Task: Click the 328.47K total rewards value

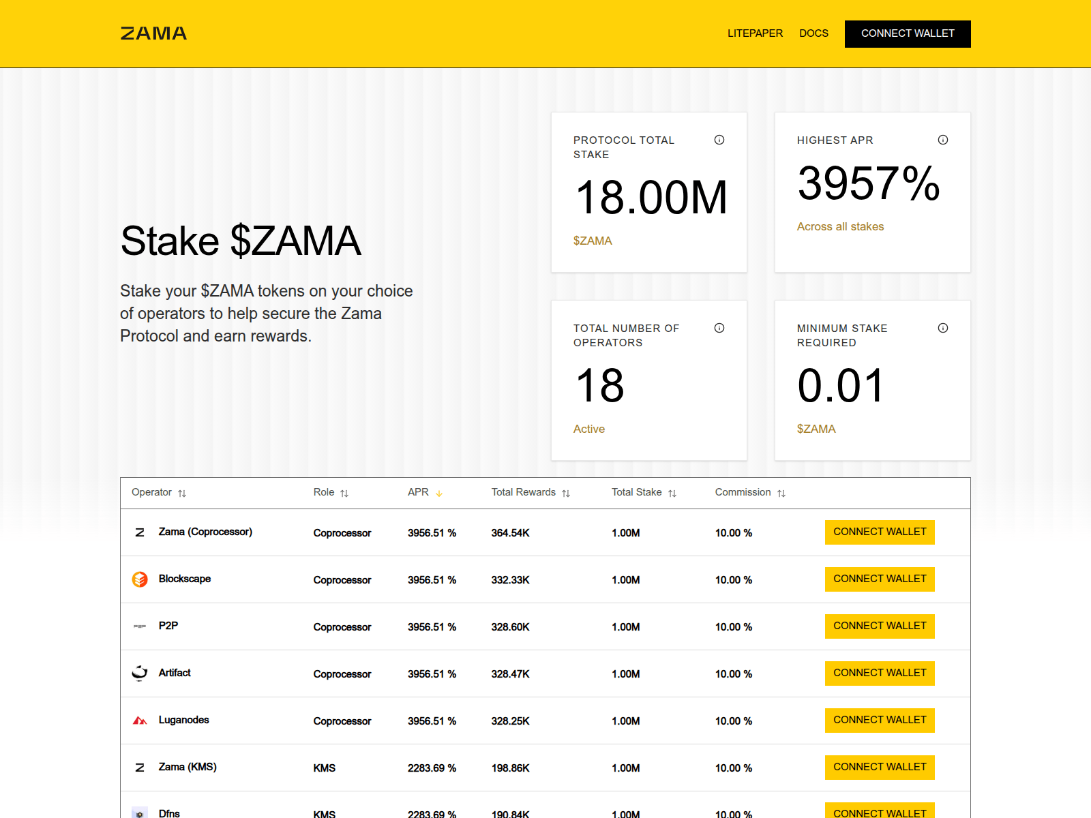Action: (511, 674)
